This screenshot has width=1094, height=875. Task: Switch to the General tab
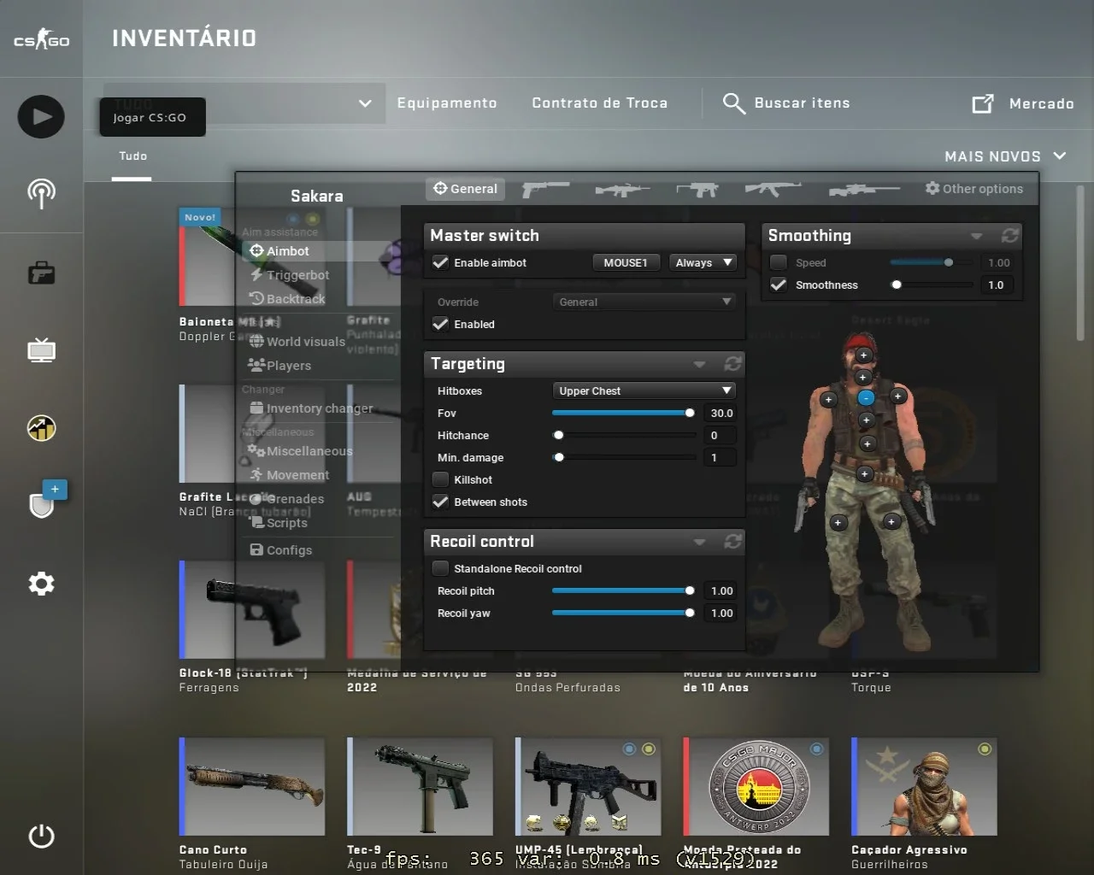[465, 189]
